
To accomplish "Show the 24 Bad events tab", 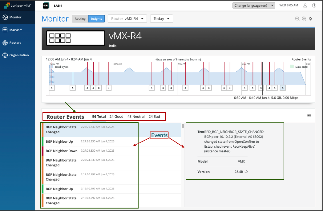I will pyautogui.click(x=154, y=117).
